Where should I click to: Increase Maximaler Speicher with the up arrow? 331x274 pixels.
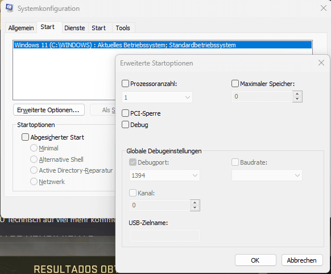[297, 94]
